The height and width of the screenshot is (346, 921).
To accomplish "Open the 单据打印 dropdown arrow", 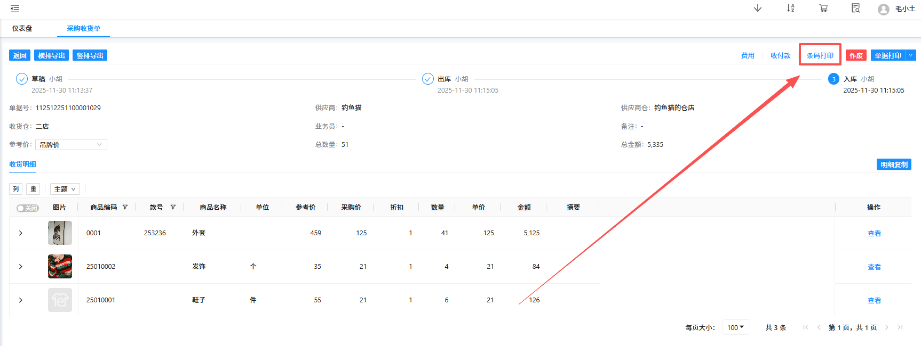I will tap(910, 55).
